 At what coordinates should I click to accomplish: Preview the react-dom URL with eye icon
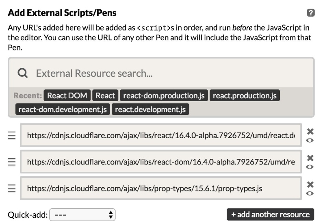[x=310, y=167]
